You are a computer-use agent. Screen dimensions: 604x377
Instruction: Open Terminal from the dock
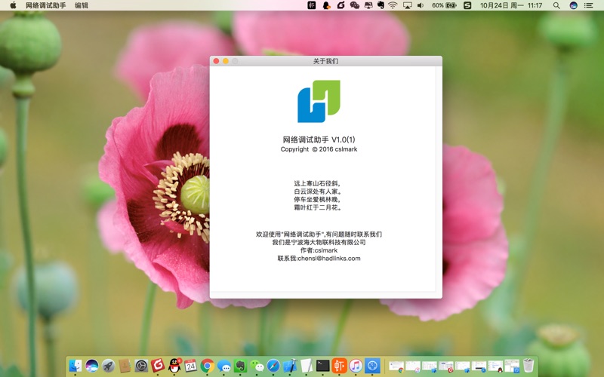(323, 366)
